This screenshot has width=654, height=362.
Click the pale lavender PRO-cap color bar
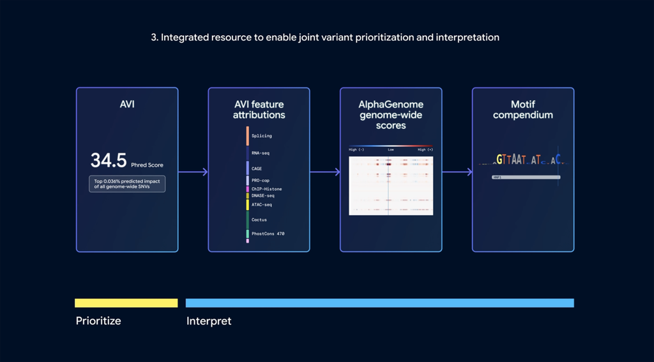point(248,181)
